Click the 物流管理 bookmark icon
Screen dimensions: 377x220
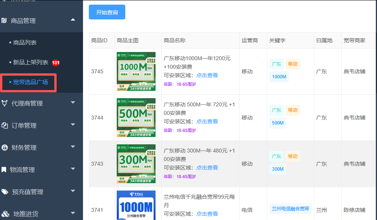pyautogui.click(x=4, y=170)
